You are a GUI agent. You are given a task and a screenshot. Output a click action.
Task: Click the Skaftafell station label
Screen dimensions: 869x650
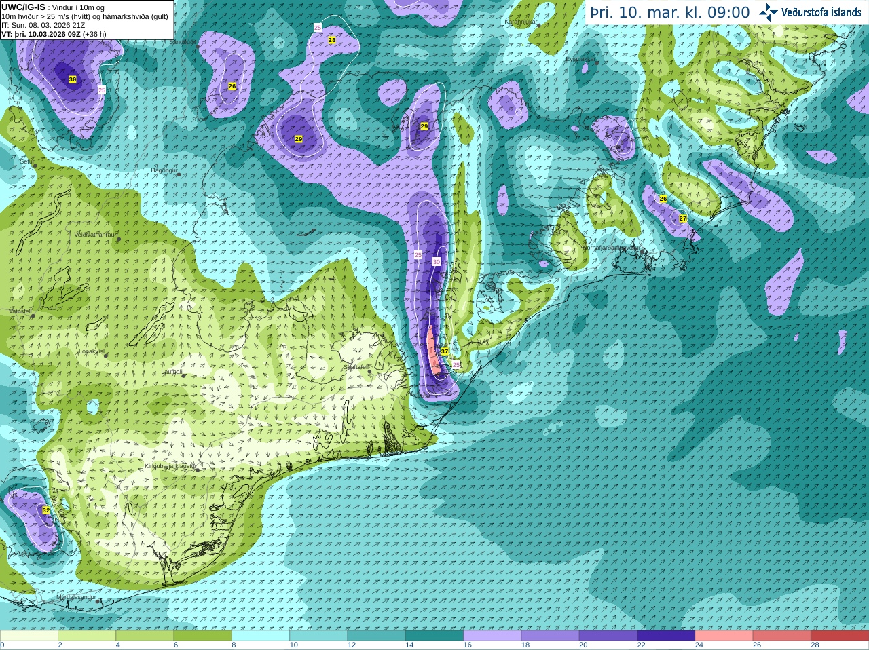point(356,367)
